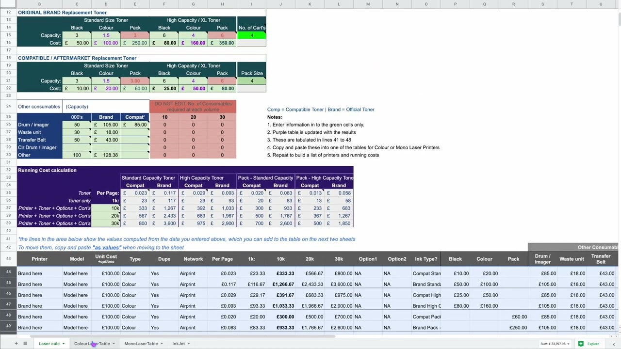The width and height of the screenshot is (621, 349).
Task: Click the horizontal scrollbar at the bottom
Action: click(x=182, y=336)
